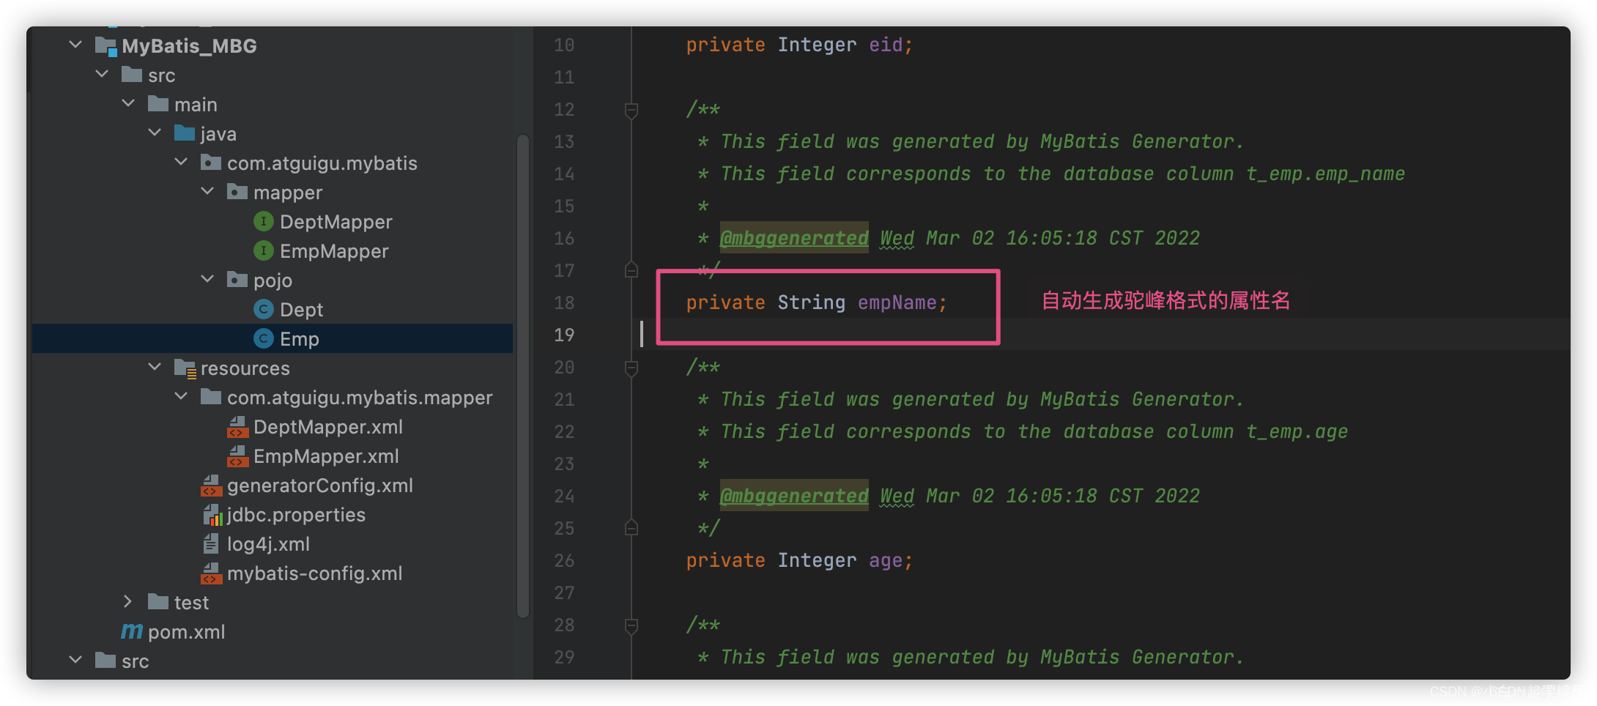Viewport: 1597px width, 706px height.
Task: Click the resources folder icon
Action: coord(185,368)
